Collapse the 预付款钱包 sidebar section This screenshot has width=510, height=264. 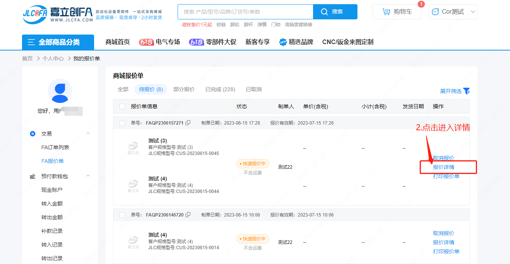pos(88,176)
